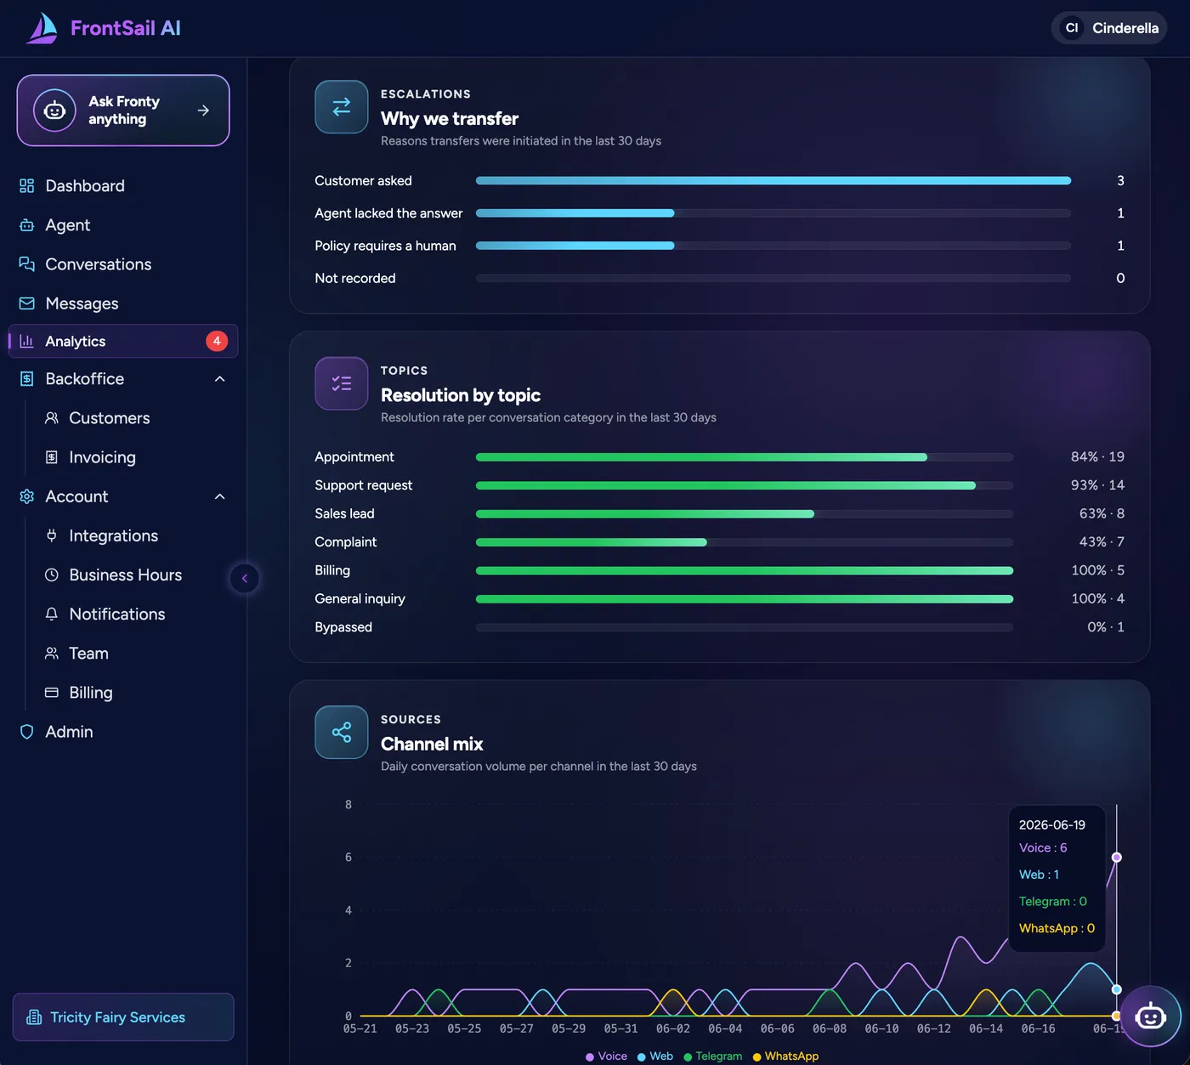Open the Cinderella user menu
This screenshot has height=1065, width=1190.
1108,28
